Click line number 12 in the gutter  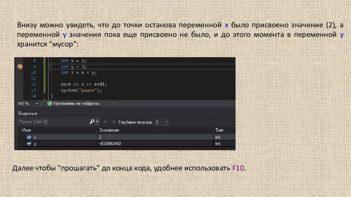coord(33,84)
